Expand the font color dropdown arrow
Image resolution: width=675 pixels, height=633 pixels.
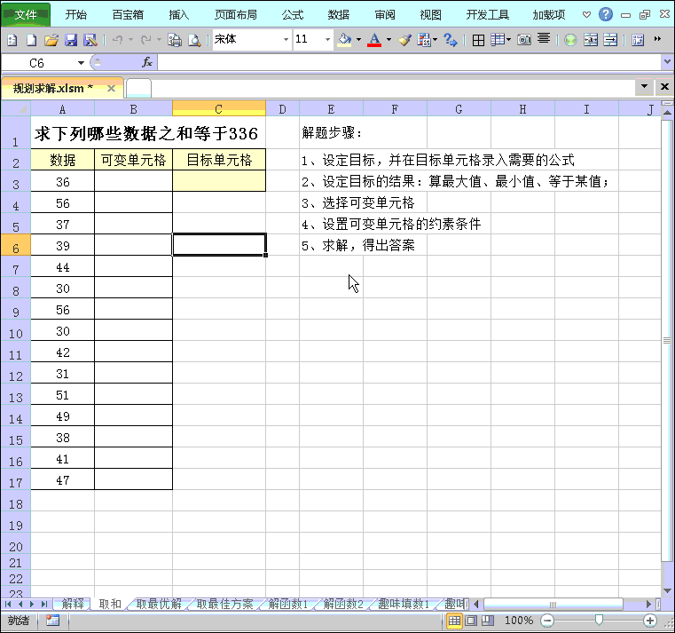pos(389,40)
